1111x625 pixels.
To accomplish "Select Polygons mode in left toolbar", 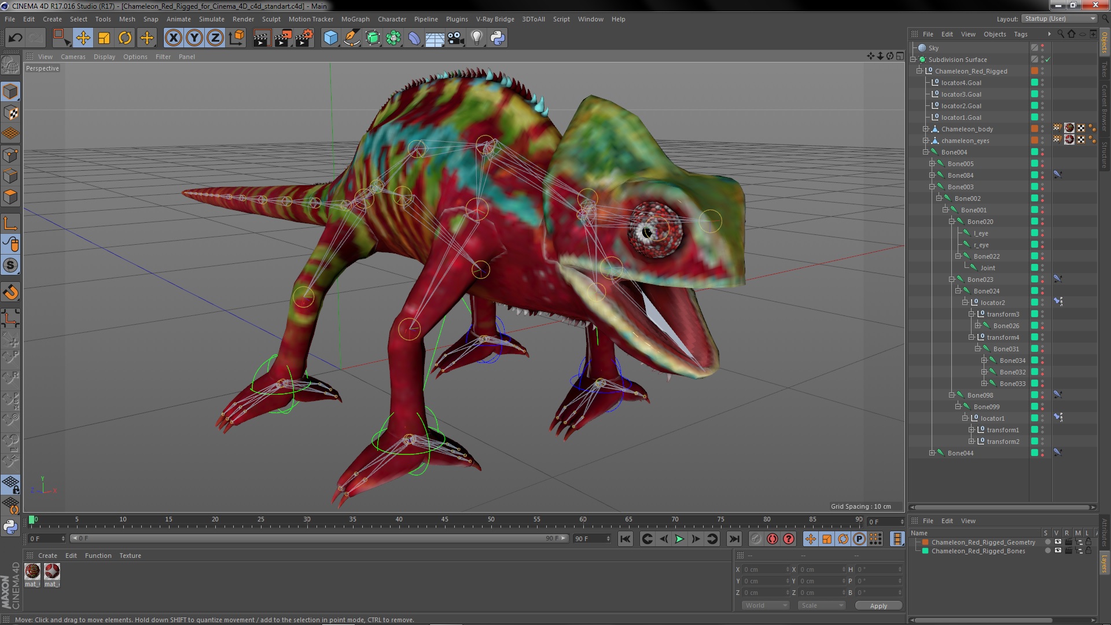I will (x=10, y=197).
